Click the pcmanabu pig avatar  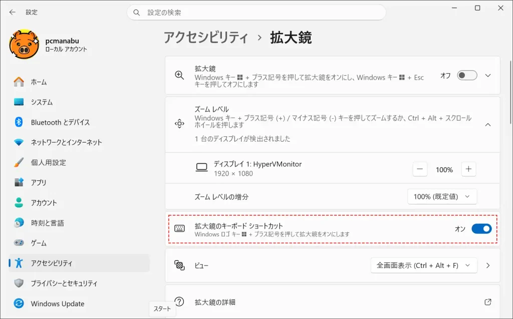click(x=24, y=44)
